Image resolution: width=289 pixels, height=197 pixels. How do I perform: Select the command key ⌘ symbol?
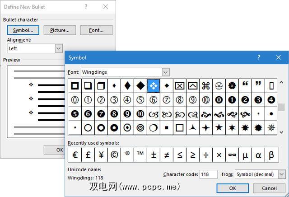pos(206,85)
